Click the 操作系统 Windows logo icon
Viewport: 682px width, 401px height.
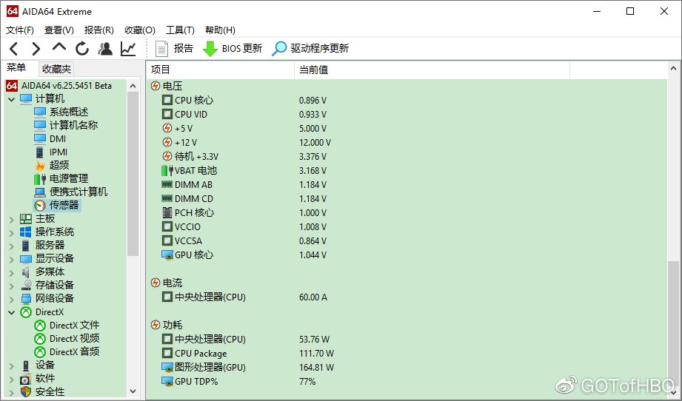coord(26,232)
